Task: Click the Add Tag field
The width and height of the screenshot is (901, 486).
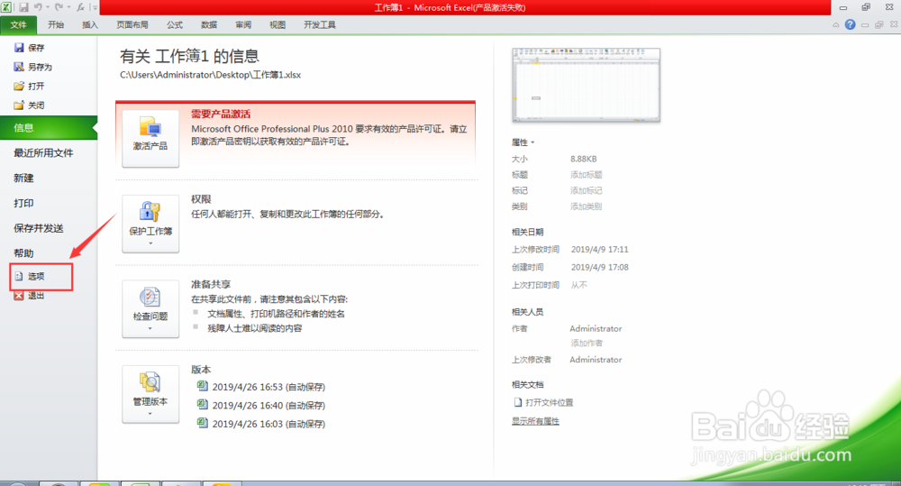Action: point(587,190)
